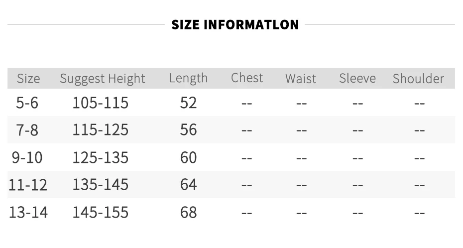Viewport: 463px width, 248px height.
Task: Click the length value 52
Action: pos(189,103)
